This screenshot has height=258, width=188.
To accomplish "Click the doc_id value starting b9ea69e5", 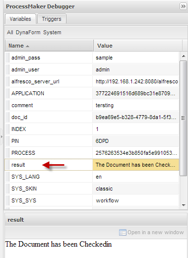I will point(136,117).
